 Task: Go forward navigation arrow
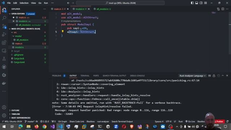[73, 3]
